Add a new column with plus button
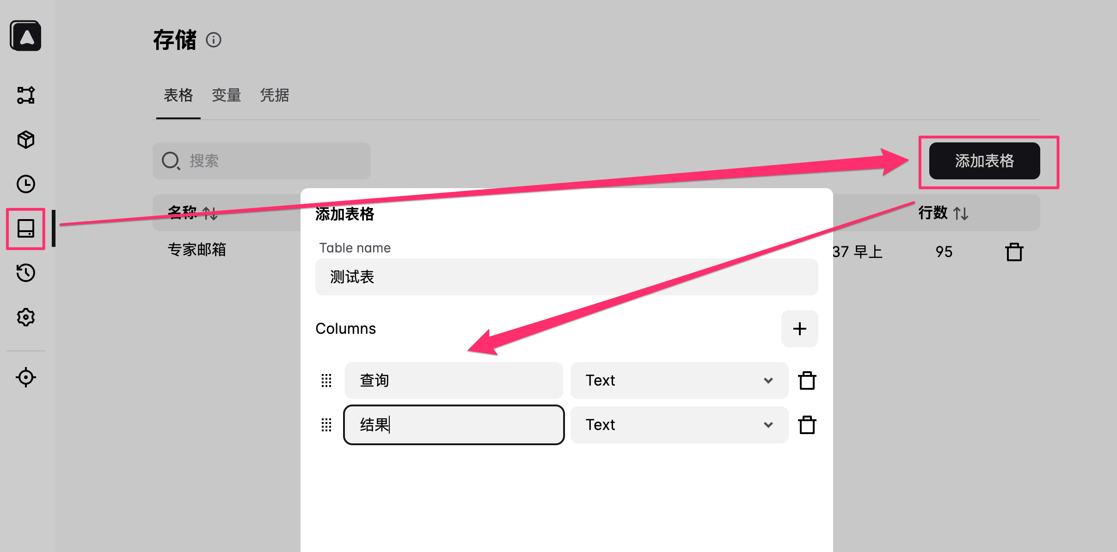 [800, 329]
